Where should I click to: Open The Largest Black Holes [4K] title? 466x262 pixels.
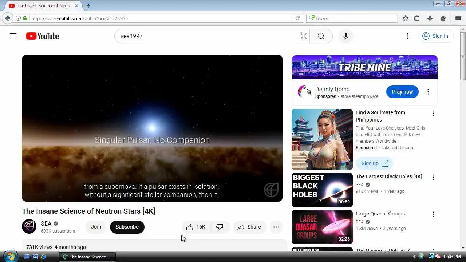[x=389, y=176]
